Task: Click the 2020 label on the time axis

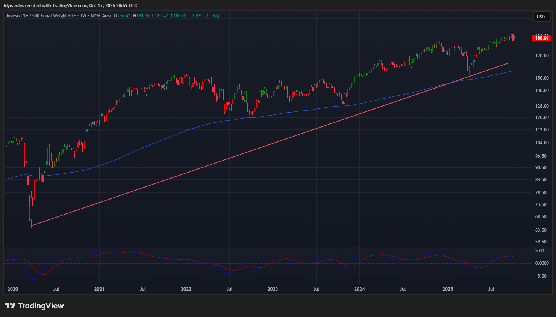Action: [x=13, y=289]
